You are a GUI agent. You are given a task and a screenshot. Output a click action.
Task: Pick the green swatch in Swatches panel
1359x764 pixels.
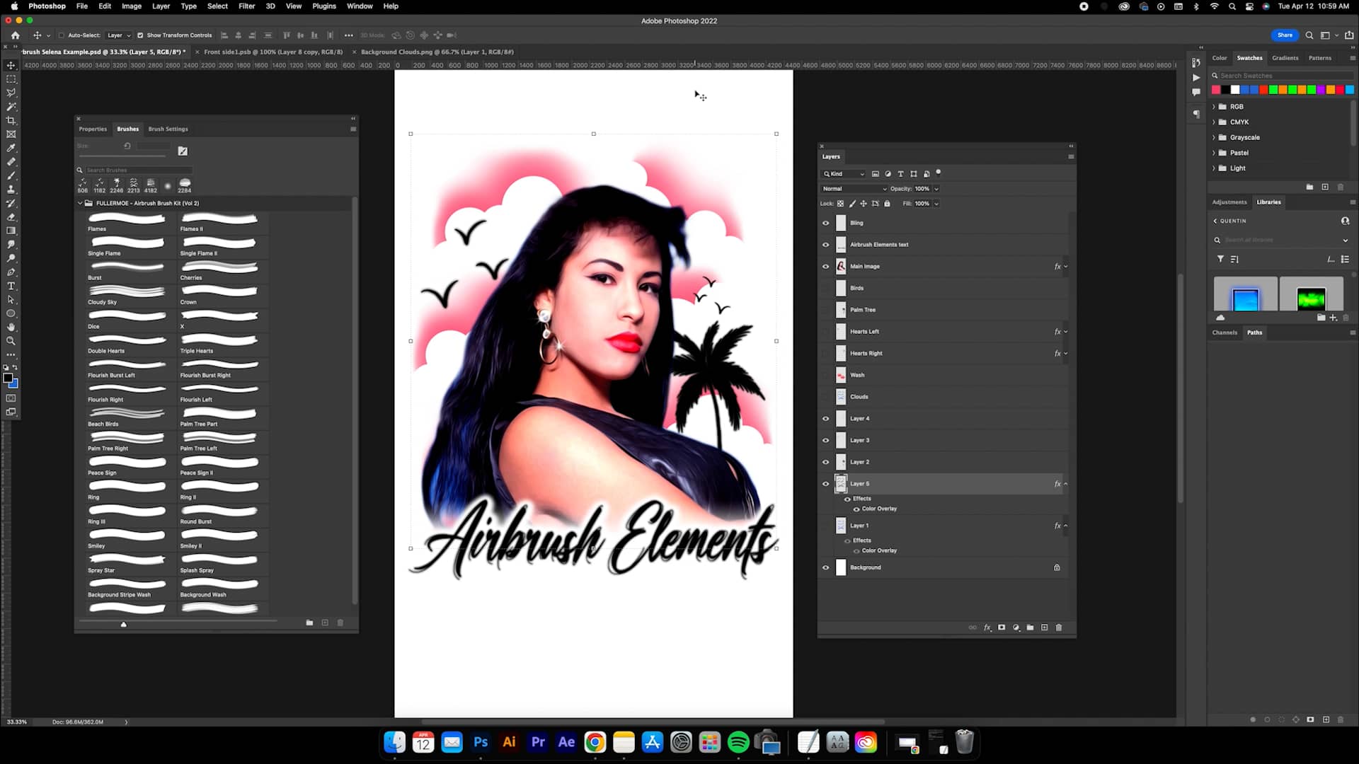[1273, 90]
